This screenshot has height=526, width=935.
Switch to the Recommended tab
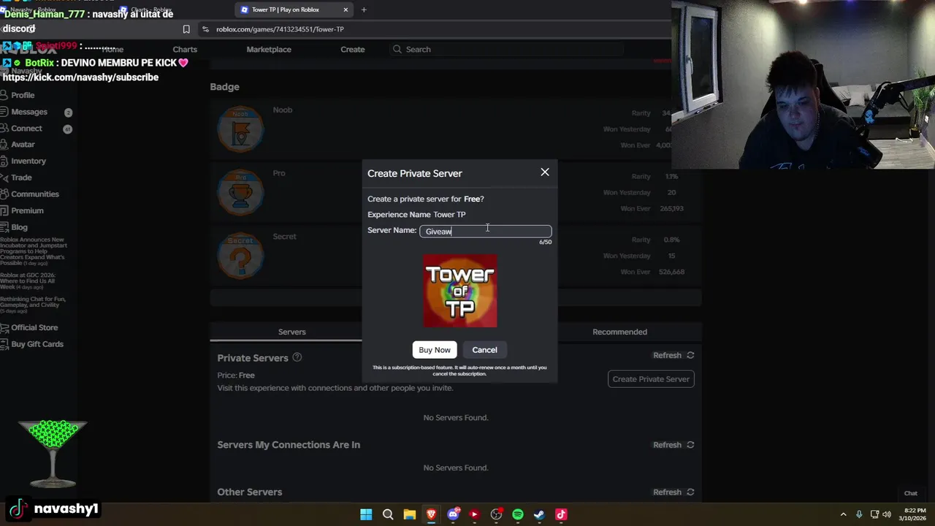tap(619, 332)
